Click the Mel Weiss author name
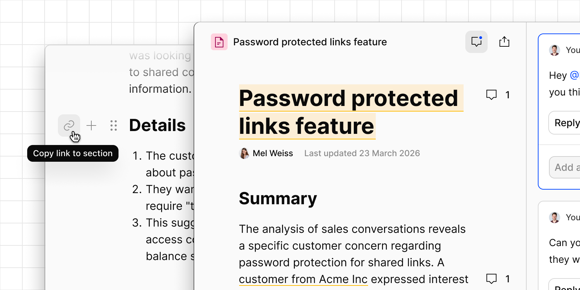Viewport: 580px width, 290px height. point(273,153)
